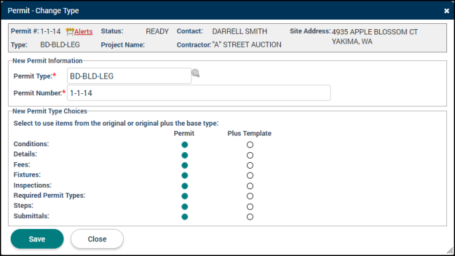Open the Permit Type lookup magnifier

[x=195, y=73]
